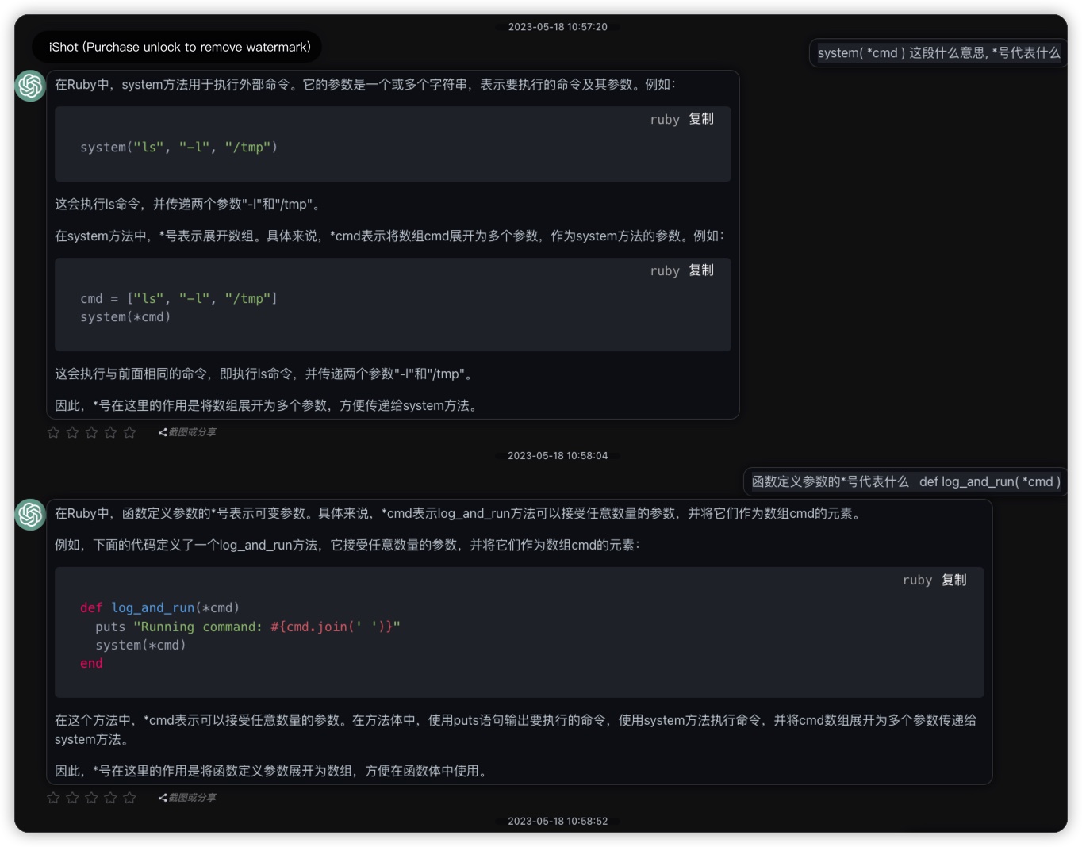
Task: Click the iShot purchase unlock watermark
Action: pyautogui.click(x=179, y=47)
